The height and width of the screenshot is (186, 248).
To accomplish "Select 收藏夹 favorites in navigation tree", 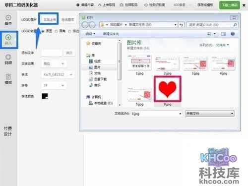I will click(x=94, y=43).
